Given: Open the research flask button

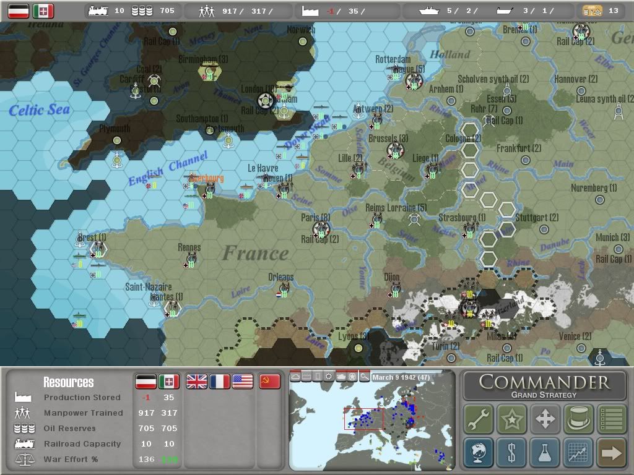Looking at the screenshot, I should coord(545,452).
